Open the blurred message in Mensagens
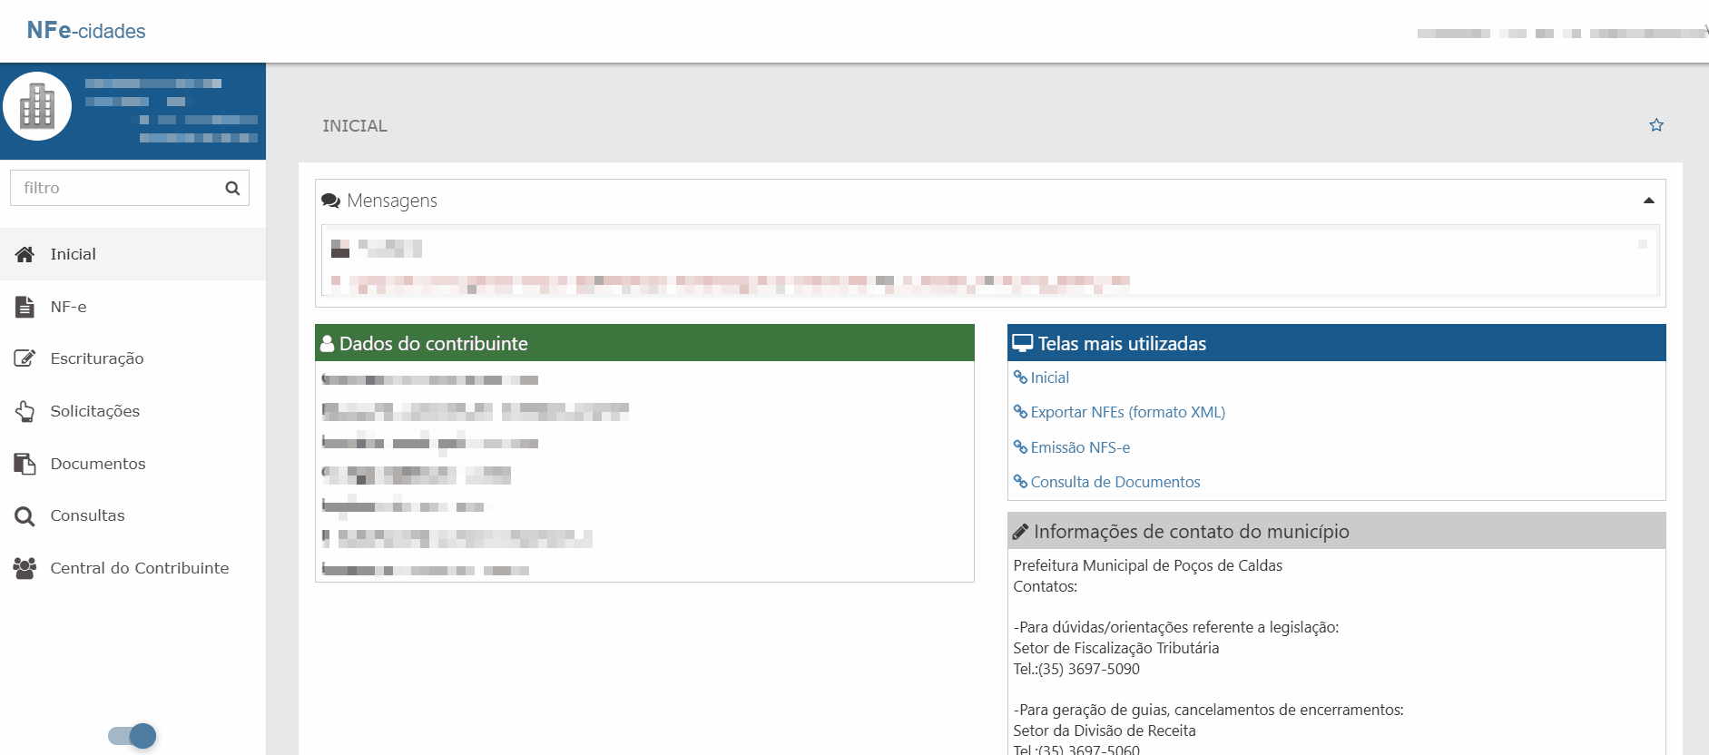Screen dimensions: 1709x755 990,262
